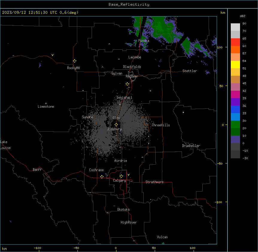Click the 100 tick on right axis

(220, 47)
